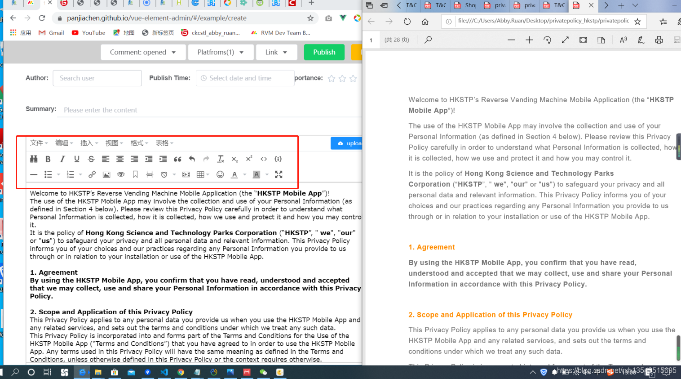
Task: Open the 文件 (File) editor menu
Action: 39,143
